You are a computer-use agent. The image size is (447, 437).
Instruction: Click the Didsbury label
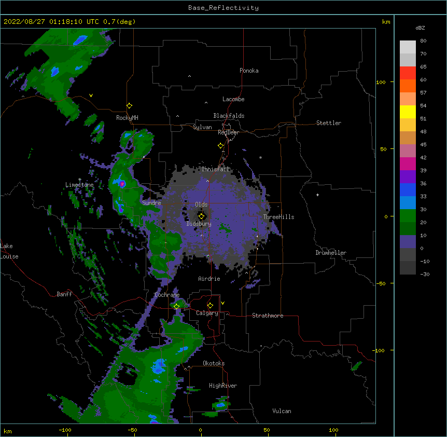[199, 224]
